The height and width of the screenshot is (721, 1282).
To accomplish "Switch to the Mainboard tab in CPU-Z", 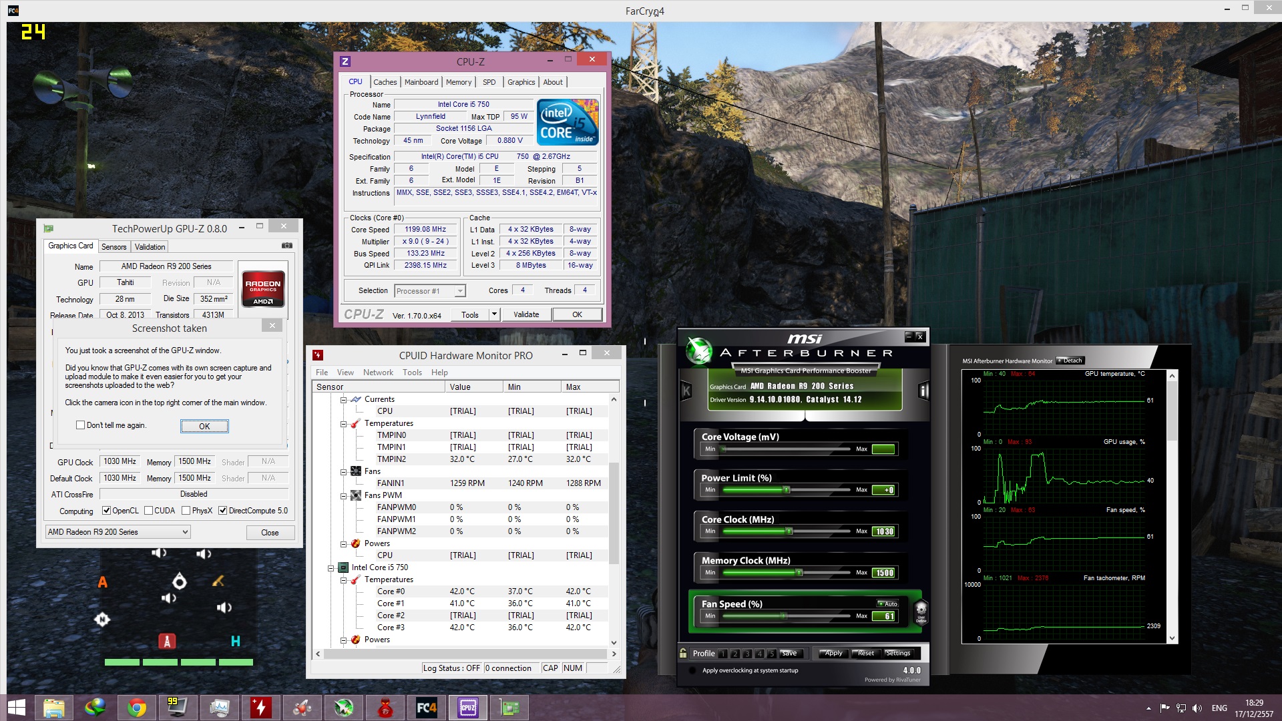I will tap(421, 82).
